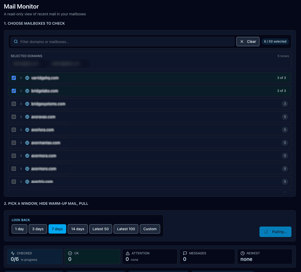This screenshot has height=272, width=301.
Task: Expand the fifth domain row chevron
Action: (21, 130)
